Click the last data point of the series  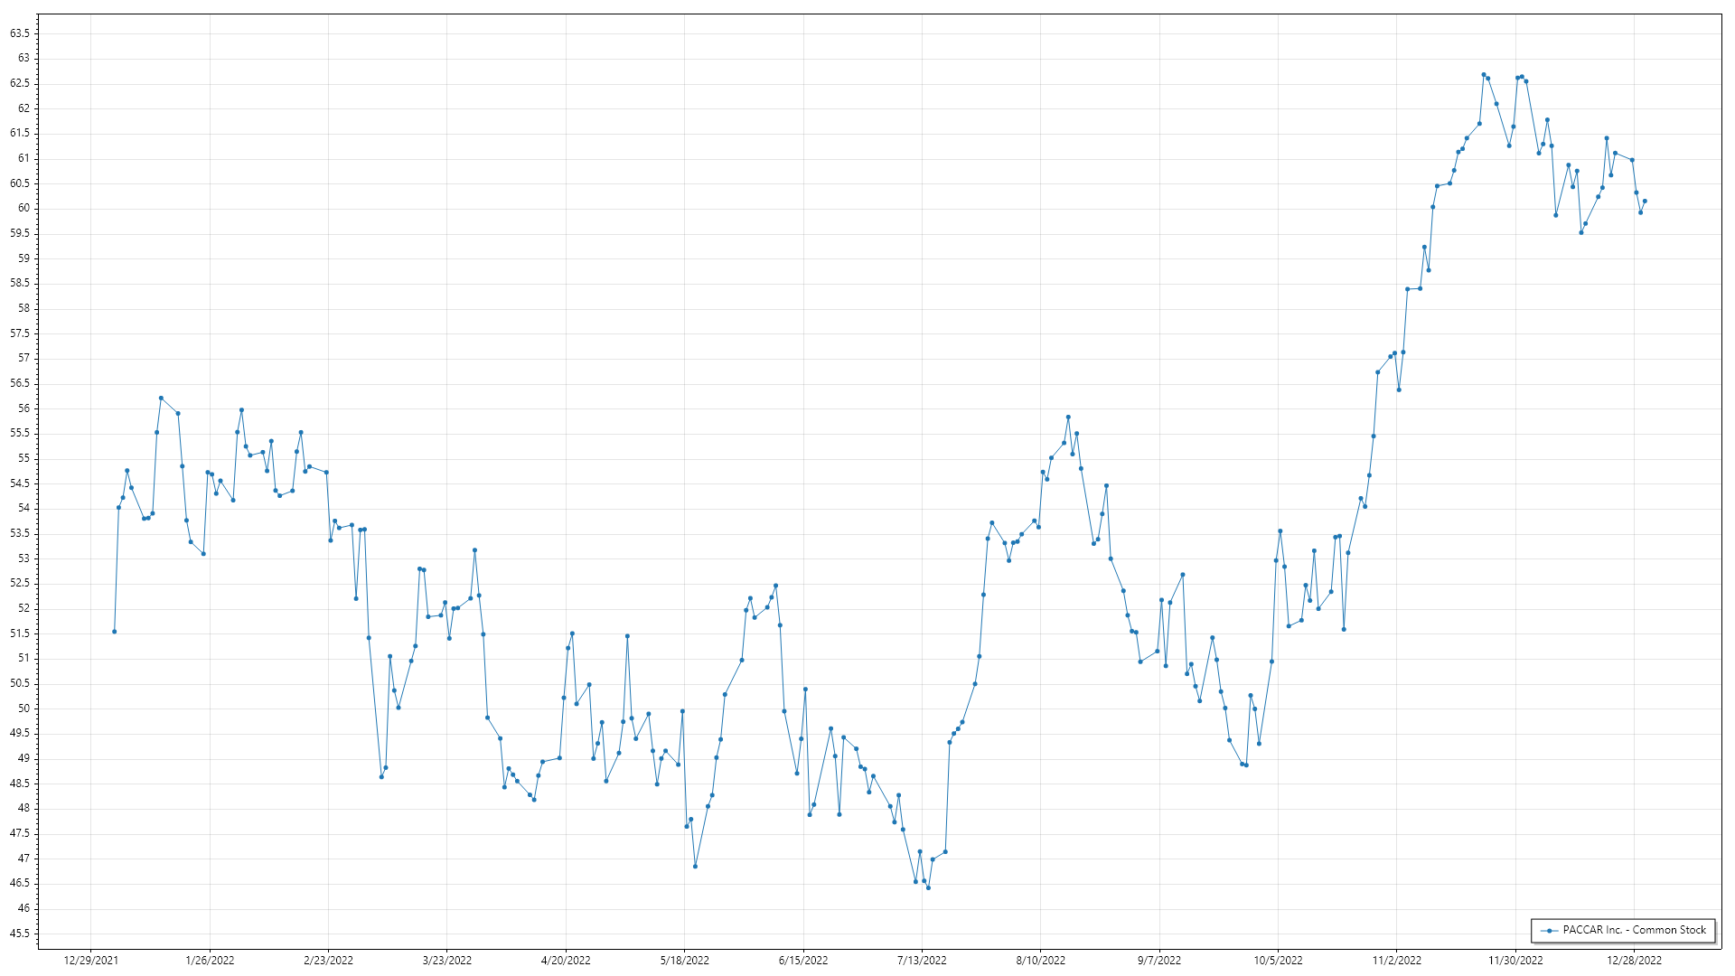pyautogui.click(x=1645, y=201)
